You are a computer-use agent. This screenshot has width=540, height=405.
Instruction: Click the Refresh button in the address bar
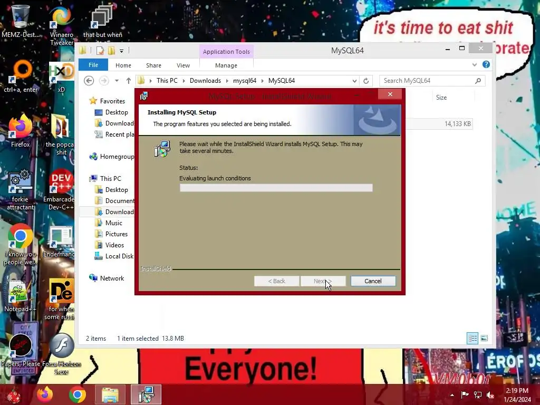pyautogui.click(x=366, y=81)
